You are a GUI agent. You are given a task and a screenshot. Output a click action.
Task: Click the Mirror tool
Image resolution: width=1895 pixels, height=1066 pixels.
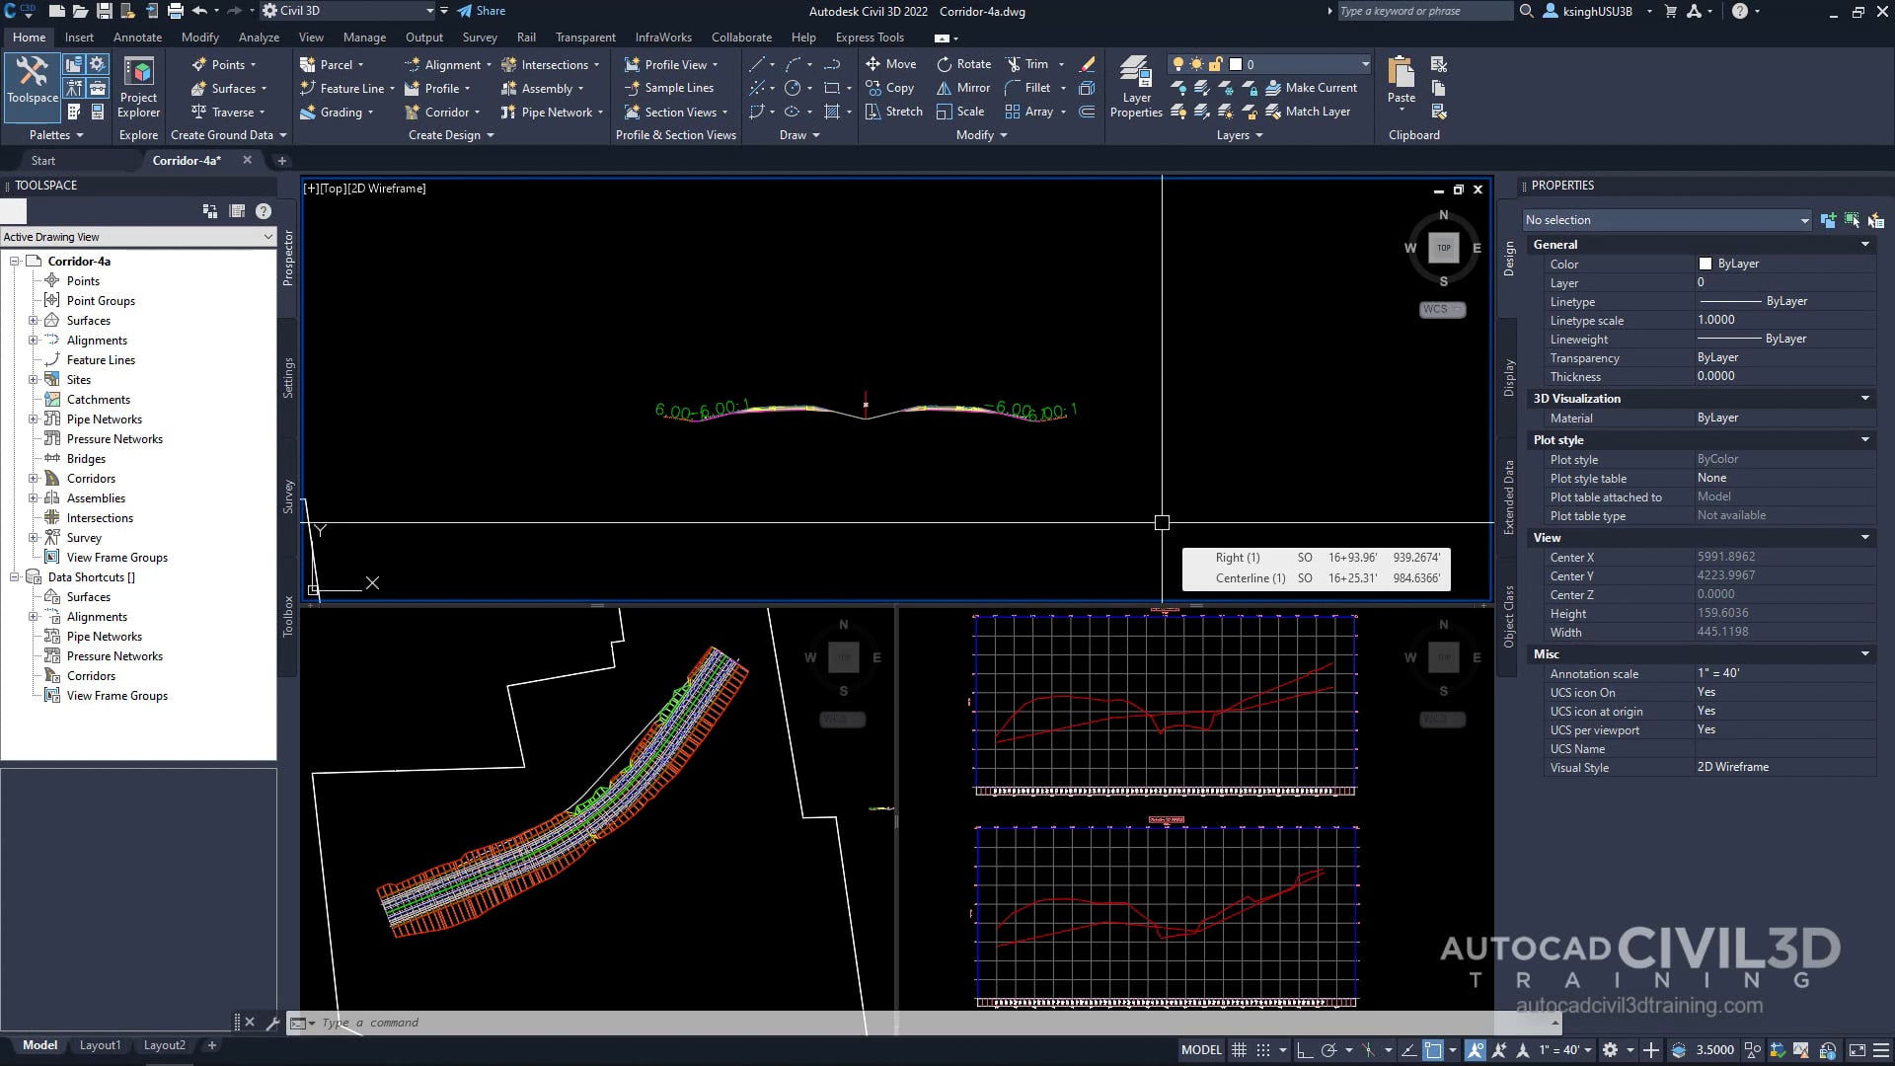coord(961,87)
